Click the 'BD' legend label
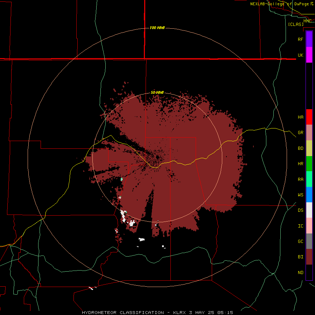Screen dimensions: 315x315 301,148
